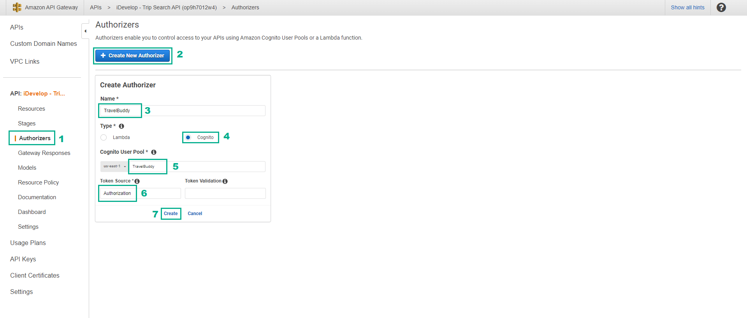The image size is (747, 318).
Task: Click the Cancel link
Action: click(x=195, y=214)
